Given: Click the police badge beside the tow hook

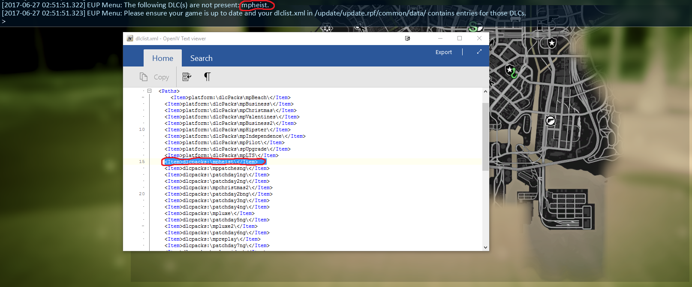Looking at the screenshot, I should click(509, 69).
